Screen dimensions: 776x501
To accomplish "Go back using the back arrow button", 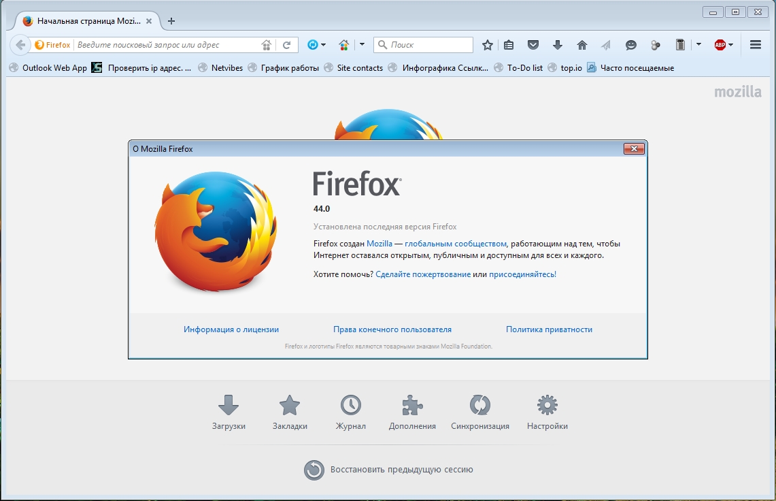I will pos(20,45).
